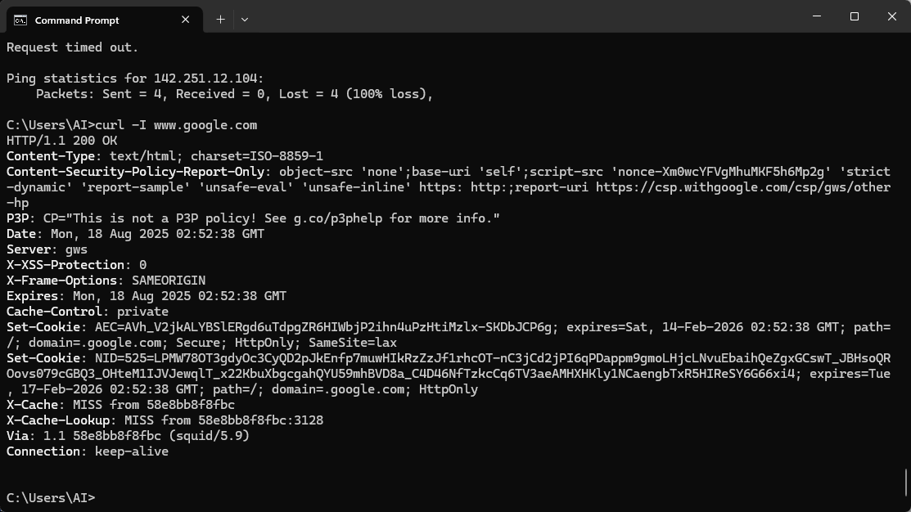Screen dimensions: 911x512
Task: Select the Command Prompt tab title
Action: click(x=77, y=20)
